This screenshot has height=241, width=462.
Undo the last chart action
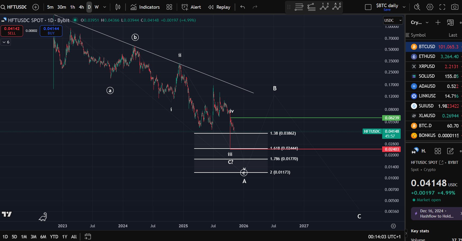pyautogui.click(x=243, y=7)
